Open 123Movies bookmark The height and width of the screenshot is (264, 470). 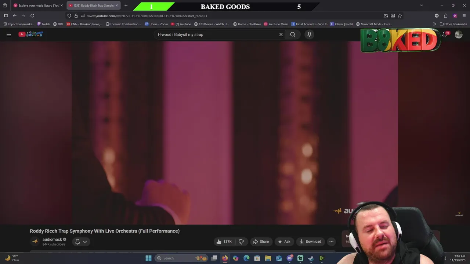tap(211, 24)
